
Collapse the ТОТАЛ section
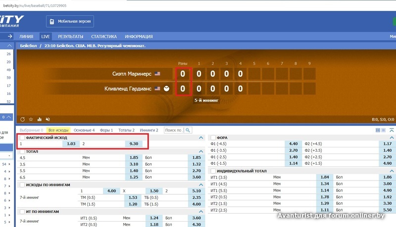click(201, 151)
